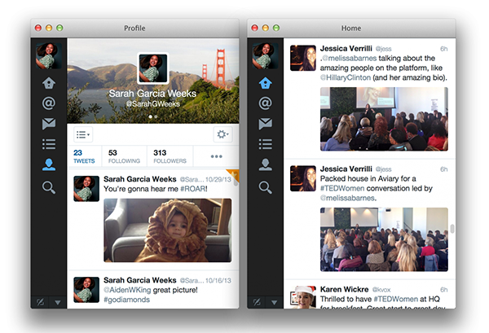
Task: Open Lists icon in Profile window sidebar
Action: [x=49, y=144]
